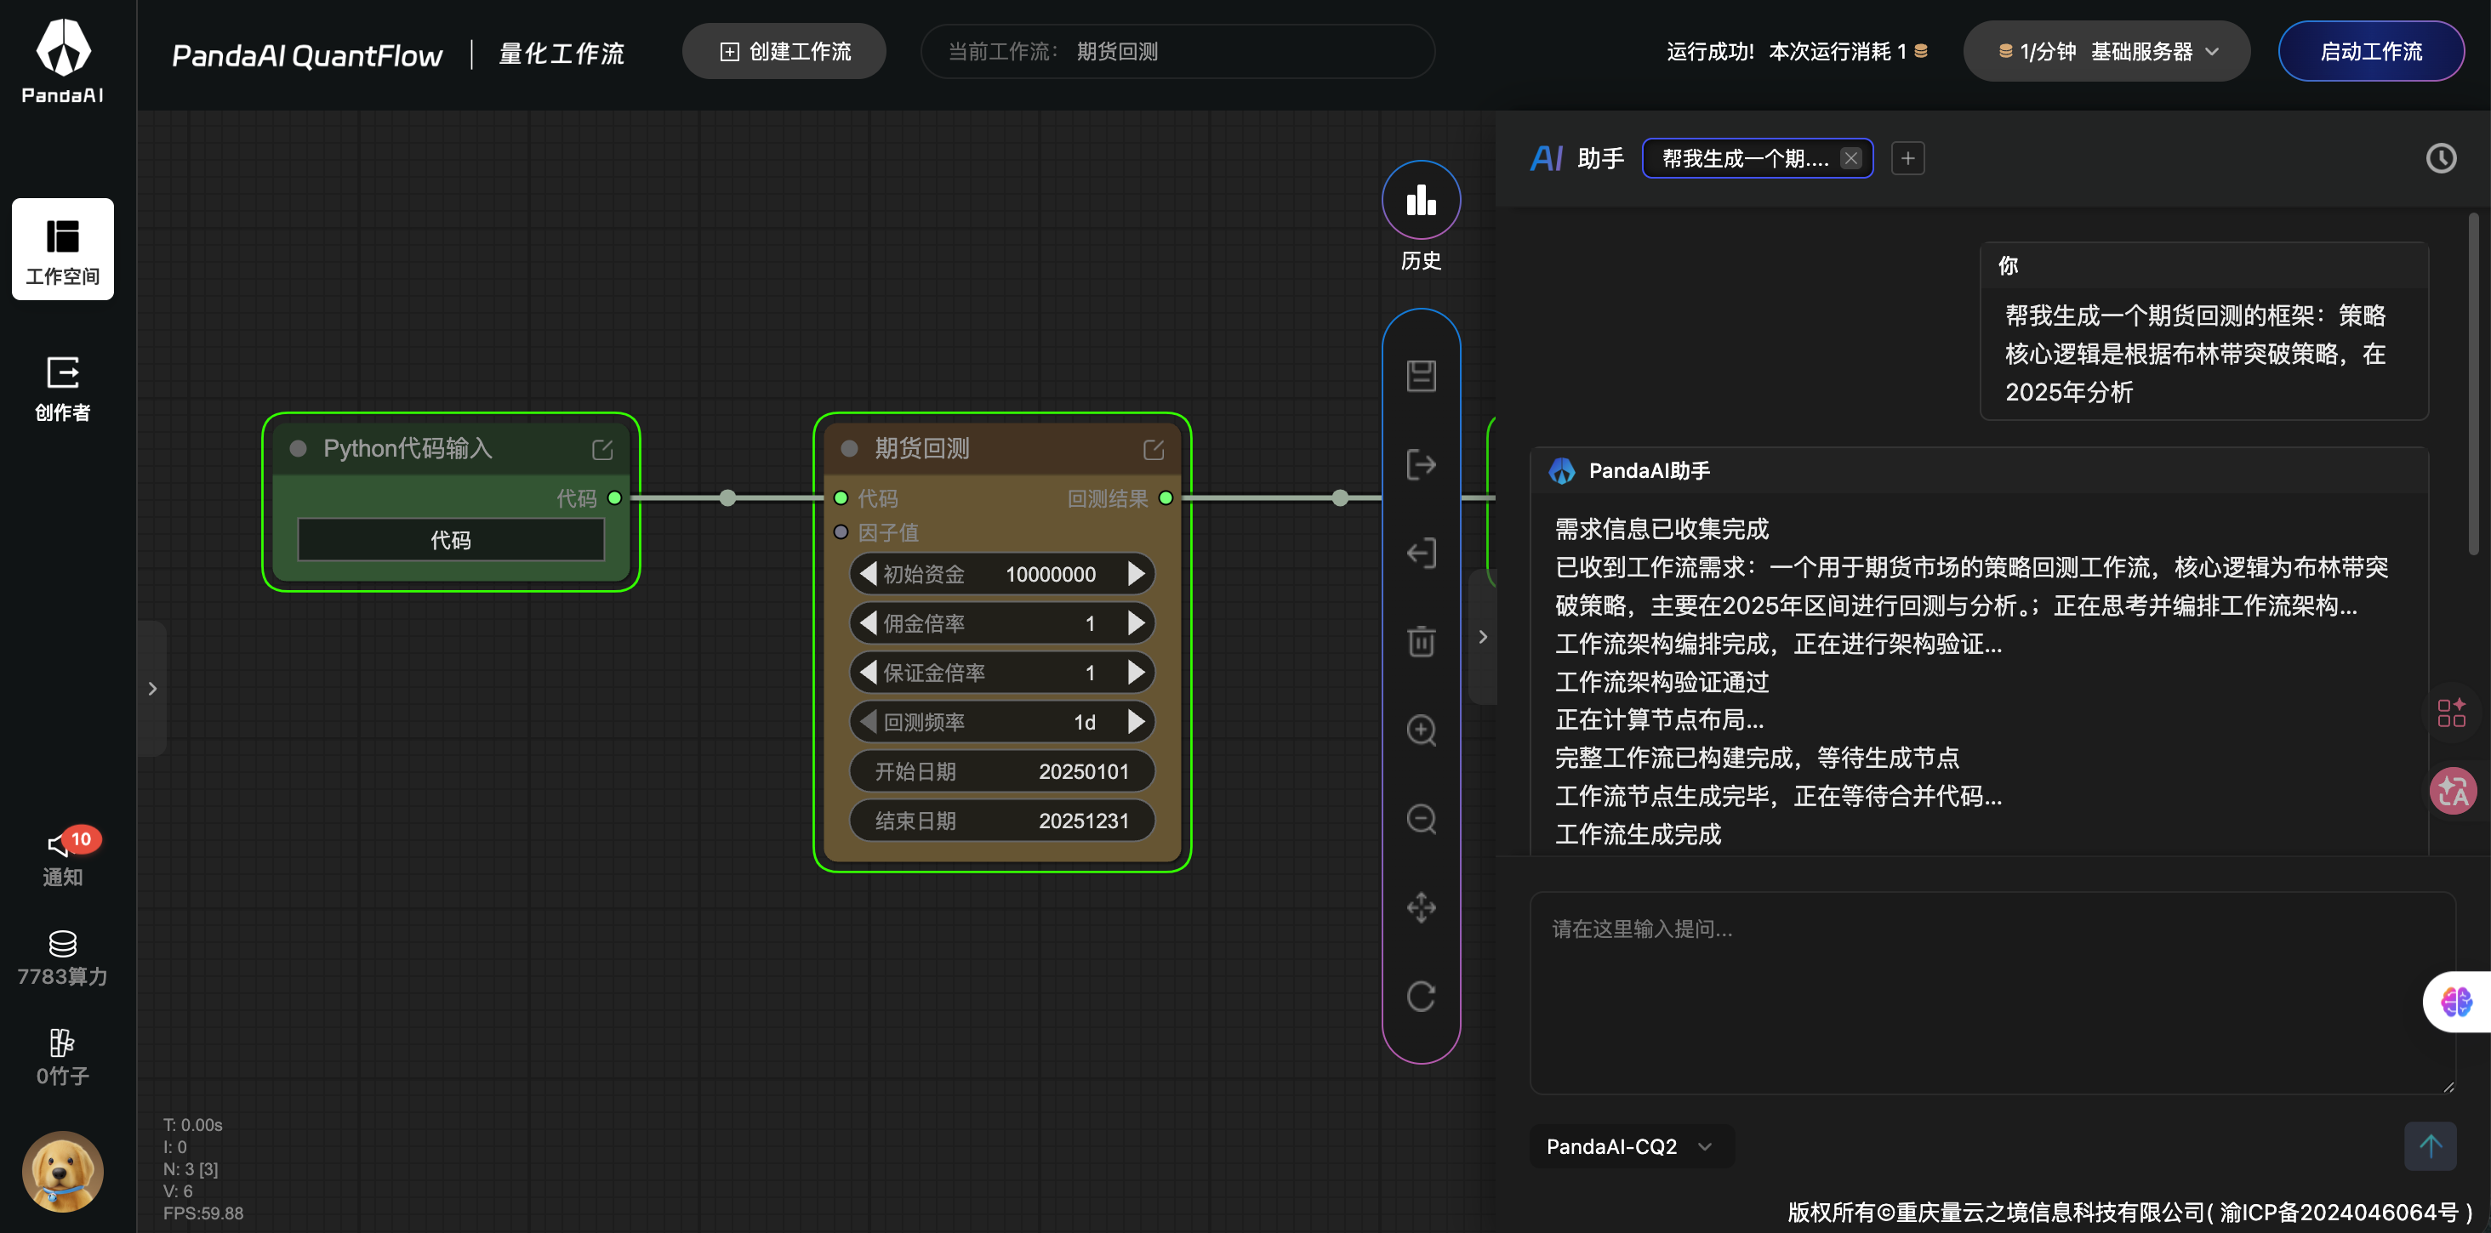Image resolution: width=2491 pixels, height=1233 pixels.
Task: Click the 代码 input port on 期货回测
Action: [841, 498]
